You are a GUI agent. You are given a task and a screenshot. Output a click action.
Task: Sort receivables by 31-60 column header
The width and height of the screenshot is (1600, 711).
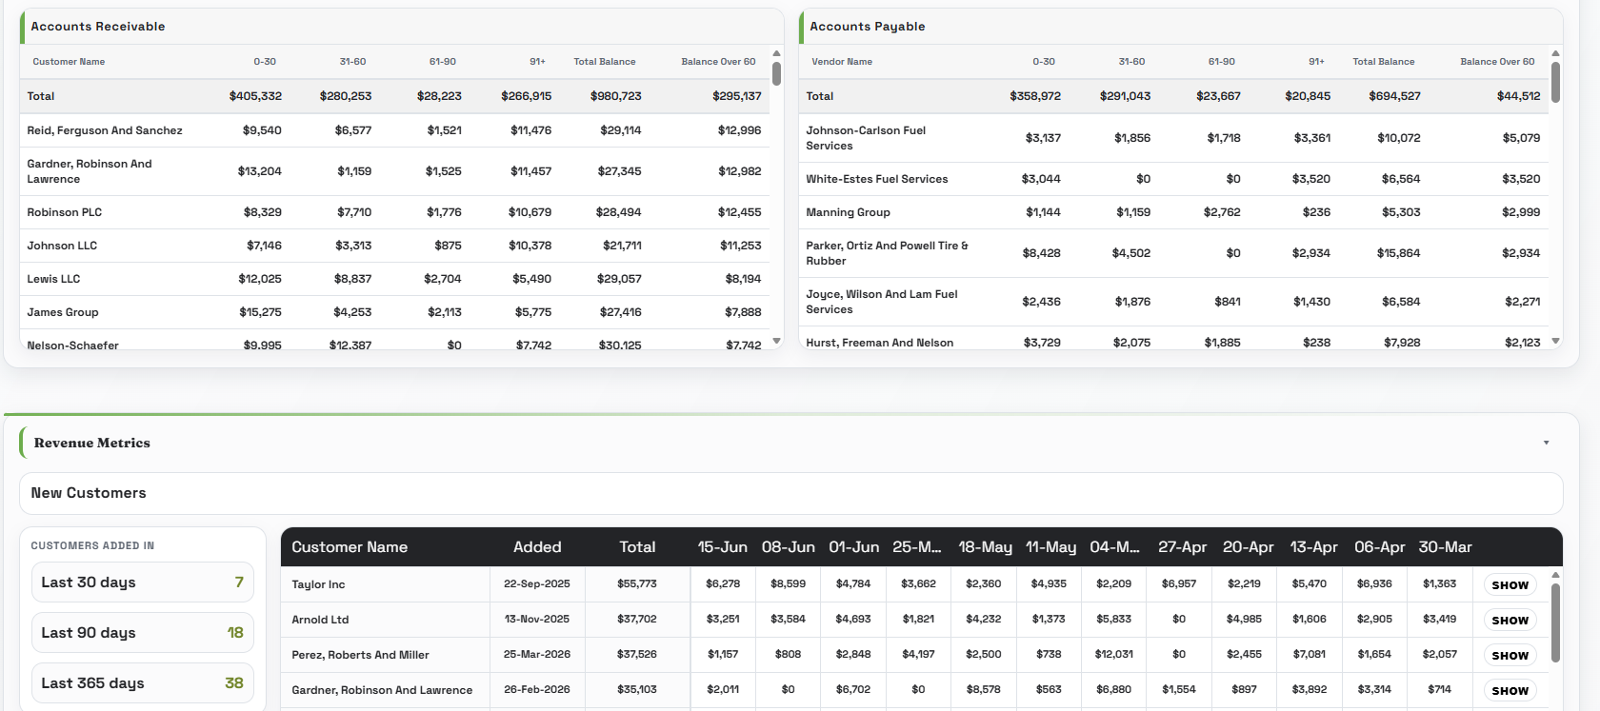point(352,62)
